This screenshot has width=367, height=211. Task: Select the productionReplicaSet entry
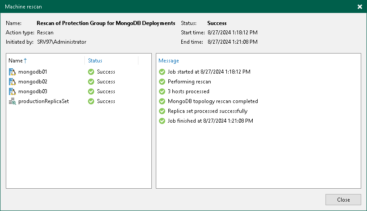click(43, 101)
